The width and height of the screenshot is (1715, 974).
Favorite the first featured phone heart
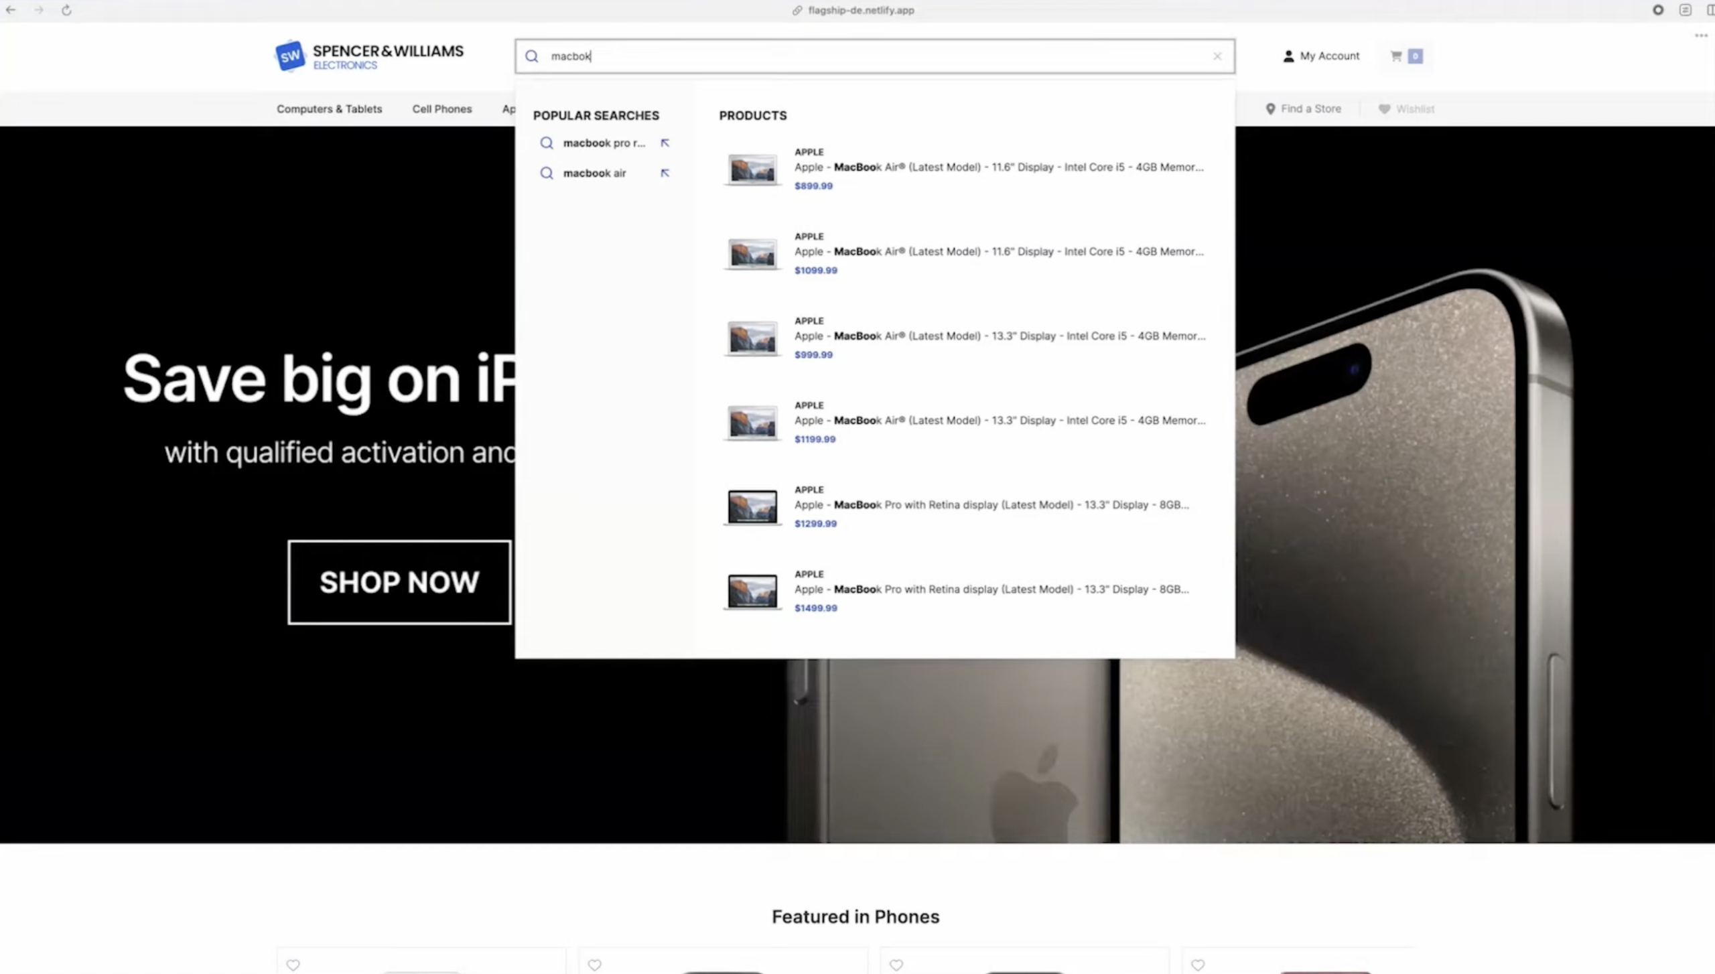pyautogui.click(x=293, y=965)
